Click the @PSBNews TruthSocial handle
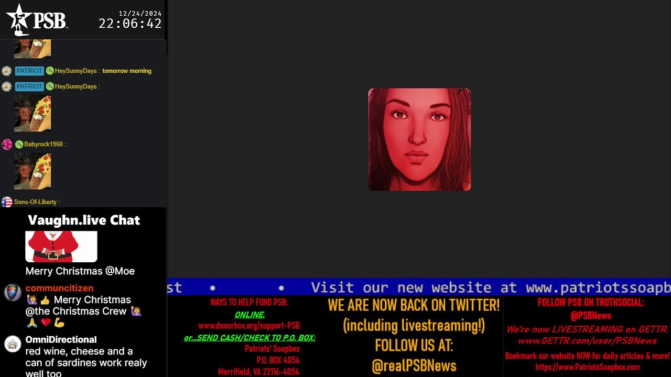Screen dimensions: 671x377 point(591,316)
